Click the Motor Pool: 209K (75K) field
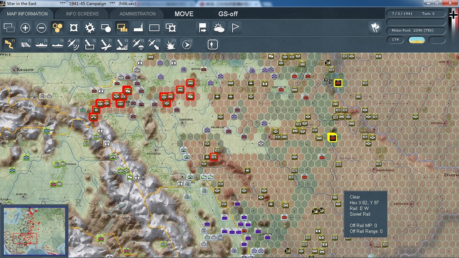The width and height of the screenshot is (459, 258). [416, 31]
